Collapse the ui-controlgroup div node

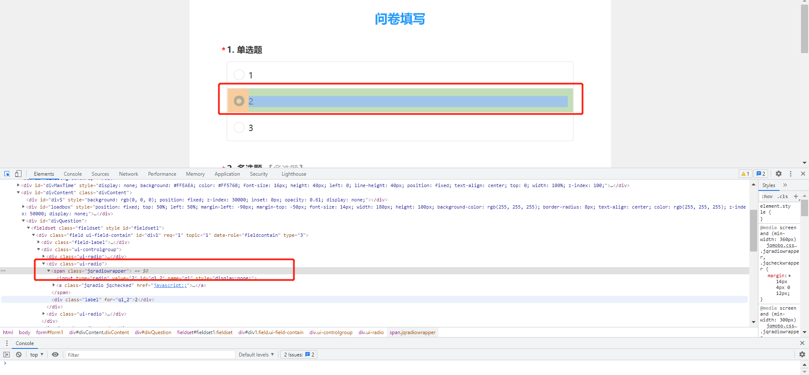coord(38,249)
